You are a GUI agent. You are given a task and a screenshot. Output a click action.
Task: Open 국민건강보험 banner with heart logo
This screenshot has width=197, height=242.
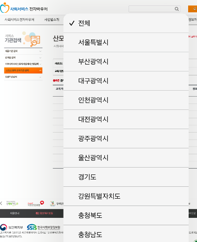tap(35, 204)
